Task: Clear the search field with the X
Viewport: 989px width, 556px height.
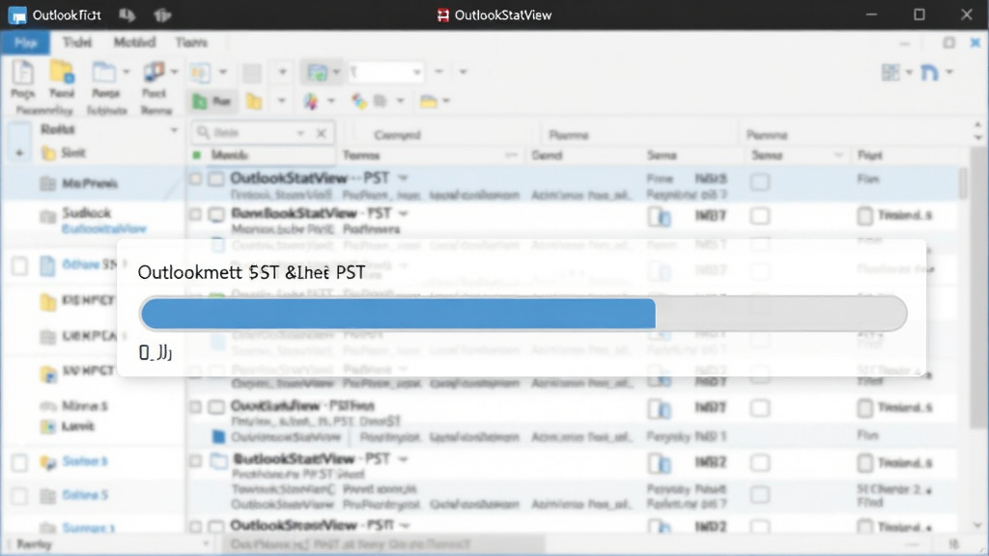Action: tap(321, 133)
